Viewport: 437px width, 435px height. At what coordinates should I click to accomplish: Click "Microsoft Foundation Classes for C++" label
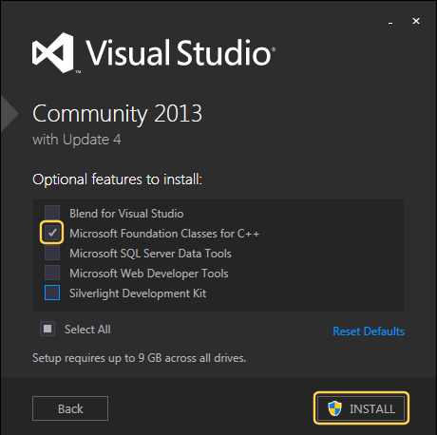[x=164, y=234]
